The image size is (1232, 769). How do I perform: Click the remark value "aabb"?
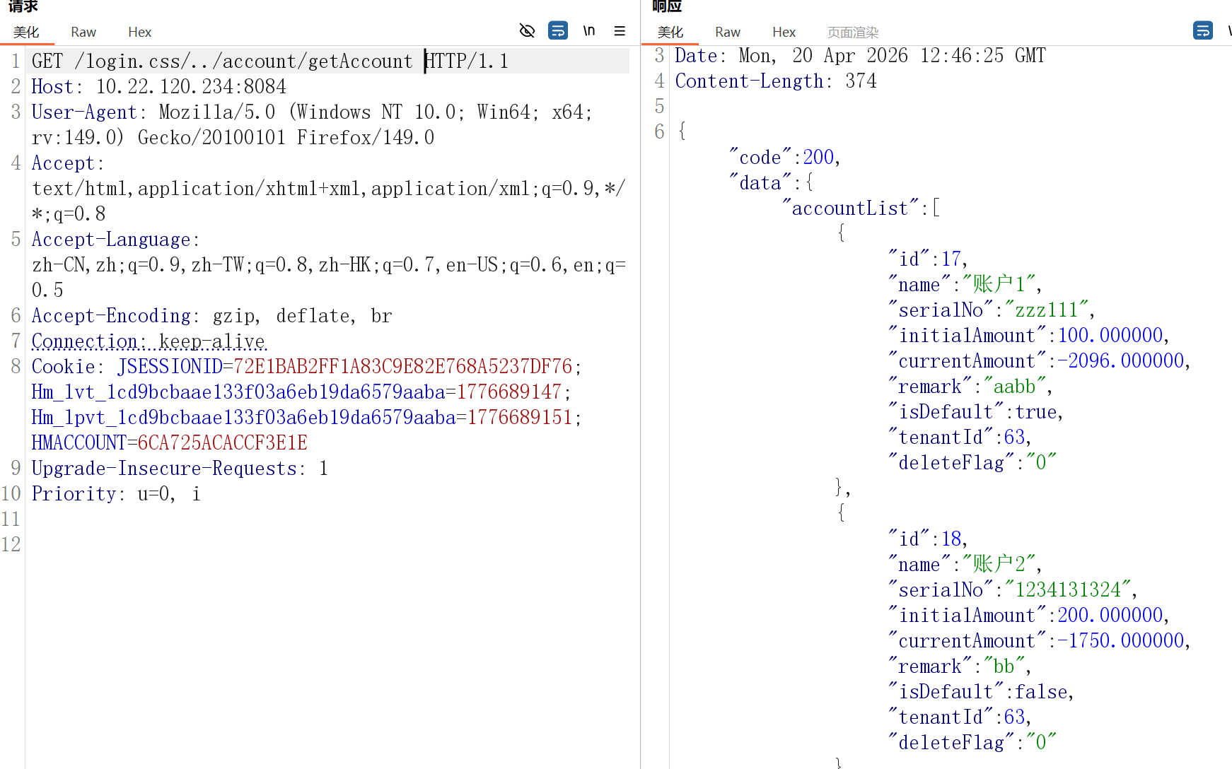click(1014, 387)
